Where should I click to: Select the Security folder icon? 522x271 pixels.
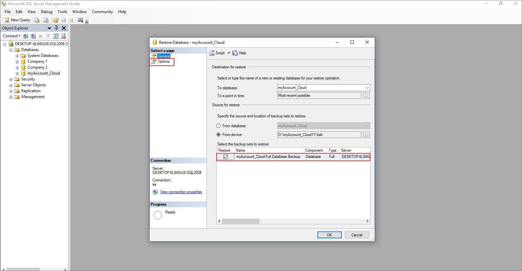tap(17, 79)
